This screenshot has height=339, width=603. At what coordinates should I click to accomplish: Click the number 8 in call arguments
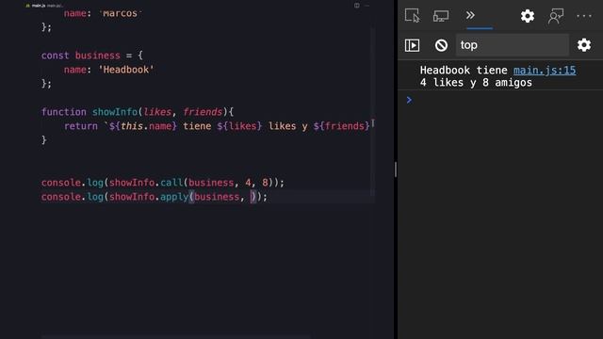(265, 183)
